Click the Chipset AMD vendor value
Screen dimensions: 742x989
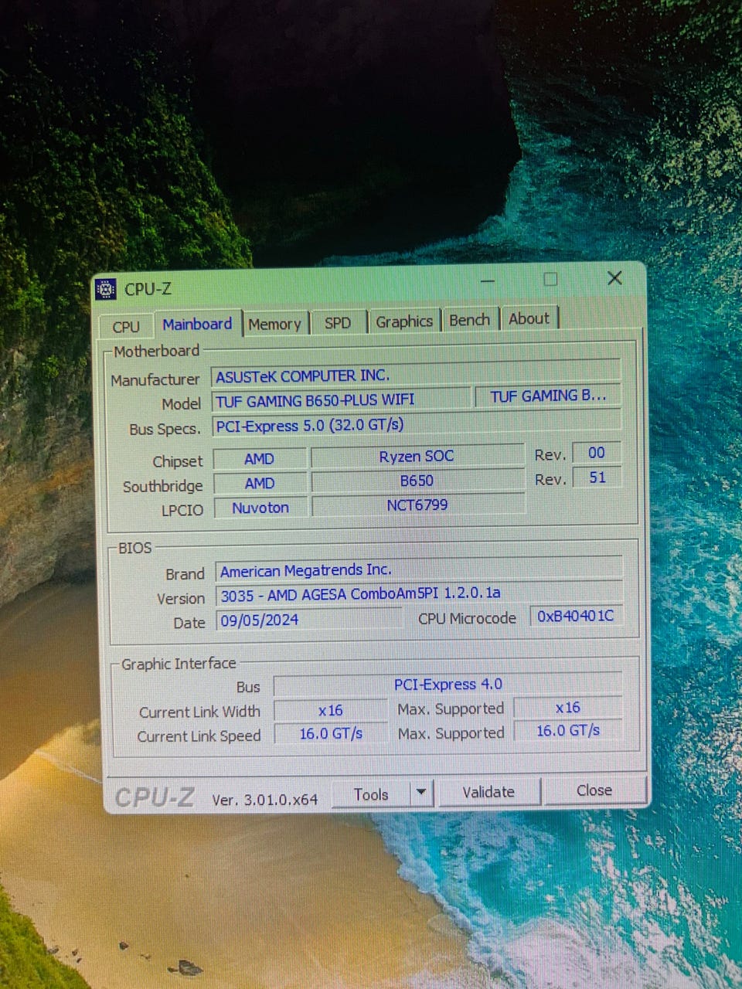(259, 458)
